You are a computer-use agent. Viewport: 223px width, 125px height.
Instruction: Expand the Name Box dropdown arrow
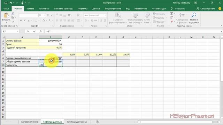(x=18, y=31)
